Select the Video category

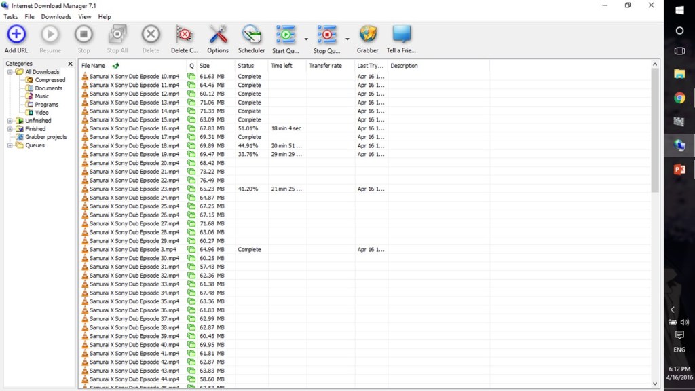41,113
